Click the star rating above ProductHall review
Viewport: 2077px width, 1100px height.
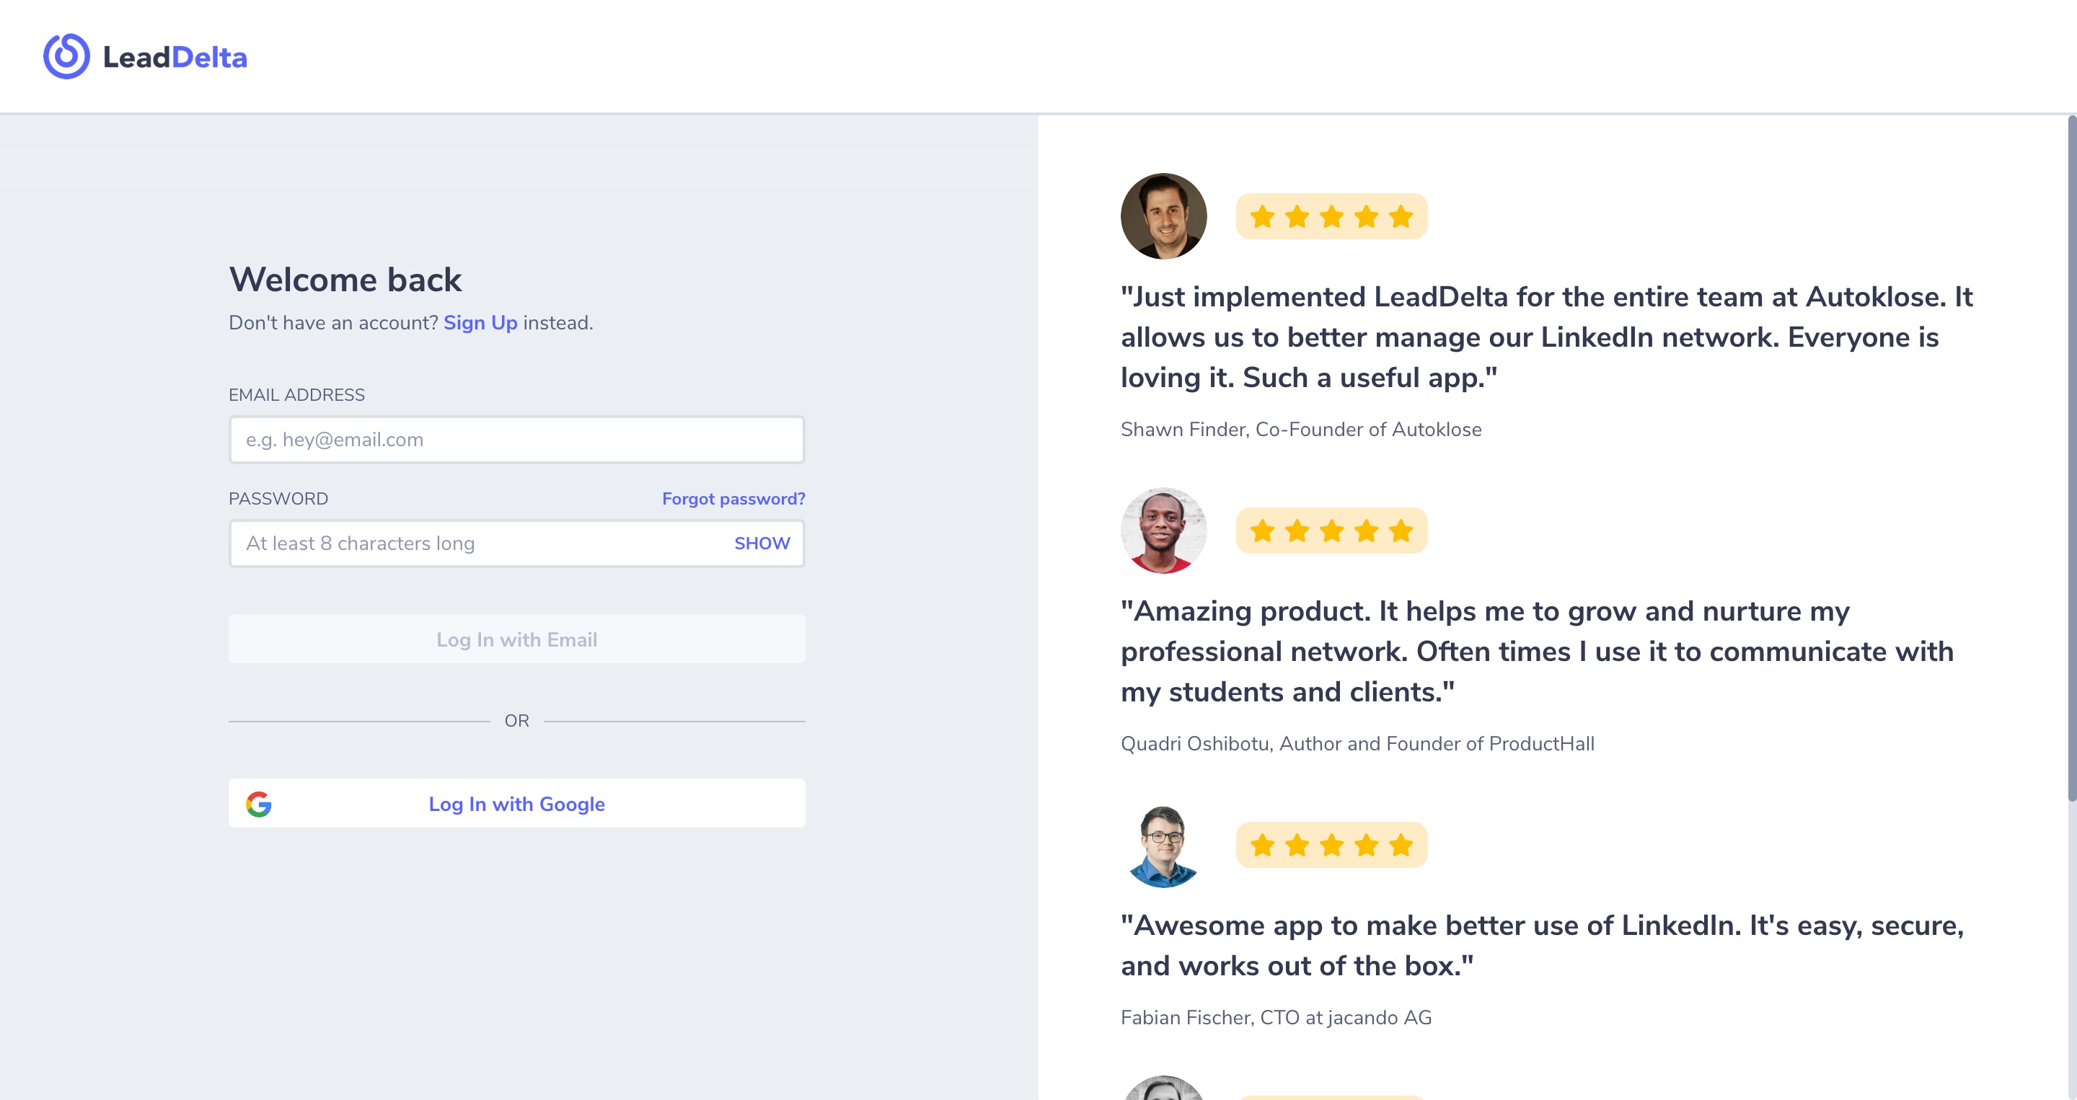point(1331,531)
